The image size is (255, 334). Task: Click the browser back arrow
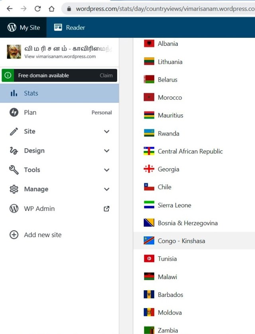[x=10, y=8]
